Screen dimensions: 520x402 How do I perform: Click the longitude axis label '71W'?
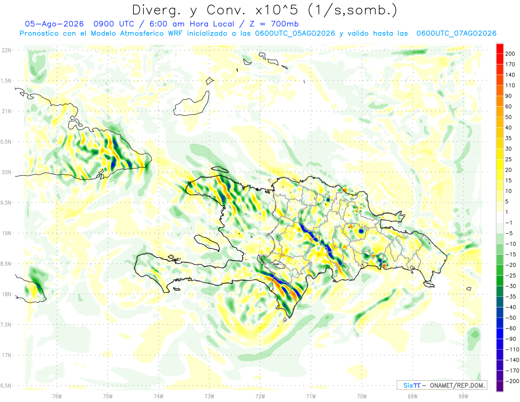pos(311,396)
